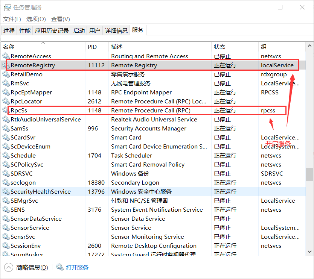
Task: Click the gear icon beside SENS
Action: tap(6, 209)
